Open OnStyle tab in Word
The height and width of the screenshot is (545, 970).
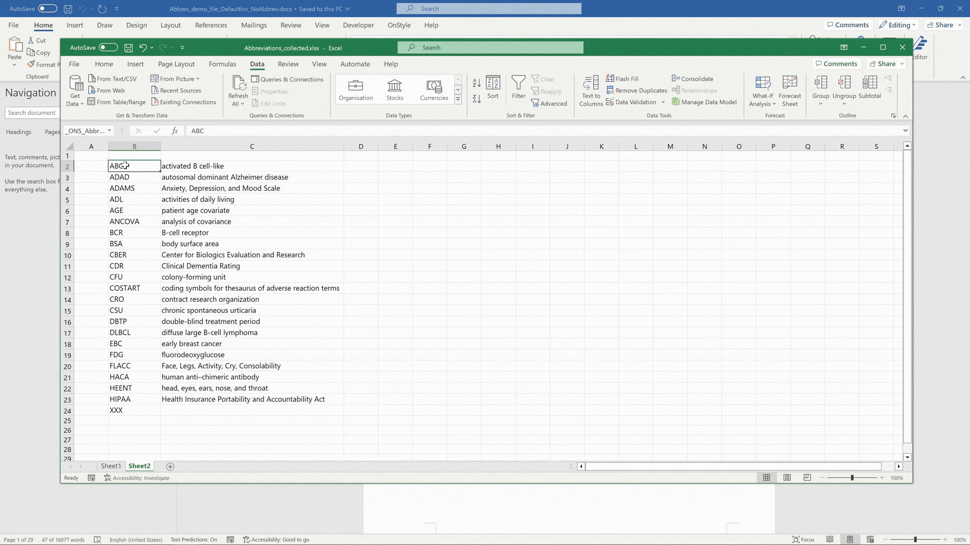click(x=399, y=25)
